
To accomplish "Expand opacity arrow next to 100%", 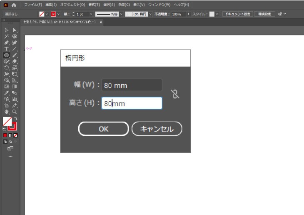I will 189,14.
